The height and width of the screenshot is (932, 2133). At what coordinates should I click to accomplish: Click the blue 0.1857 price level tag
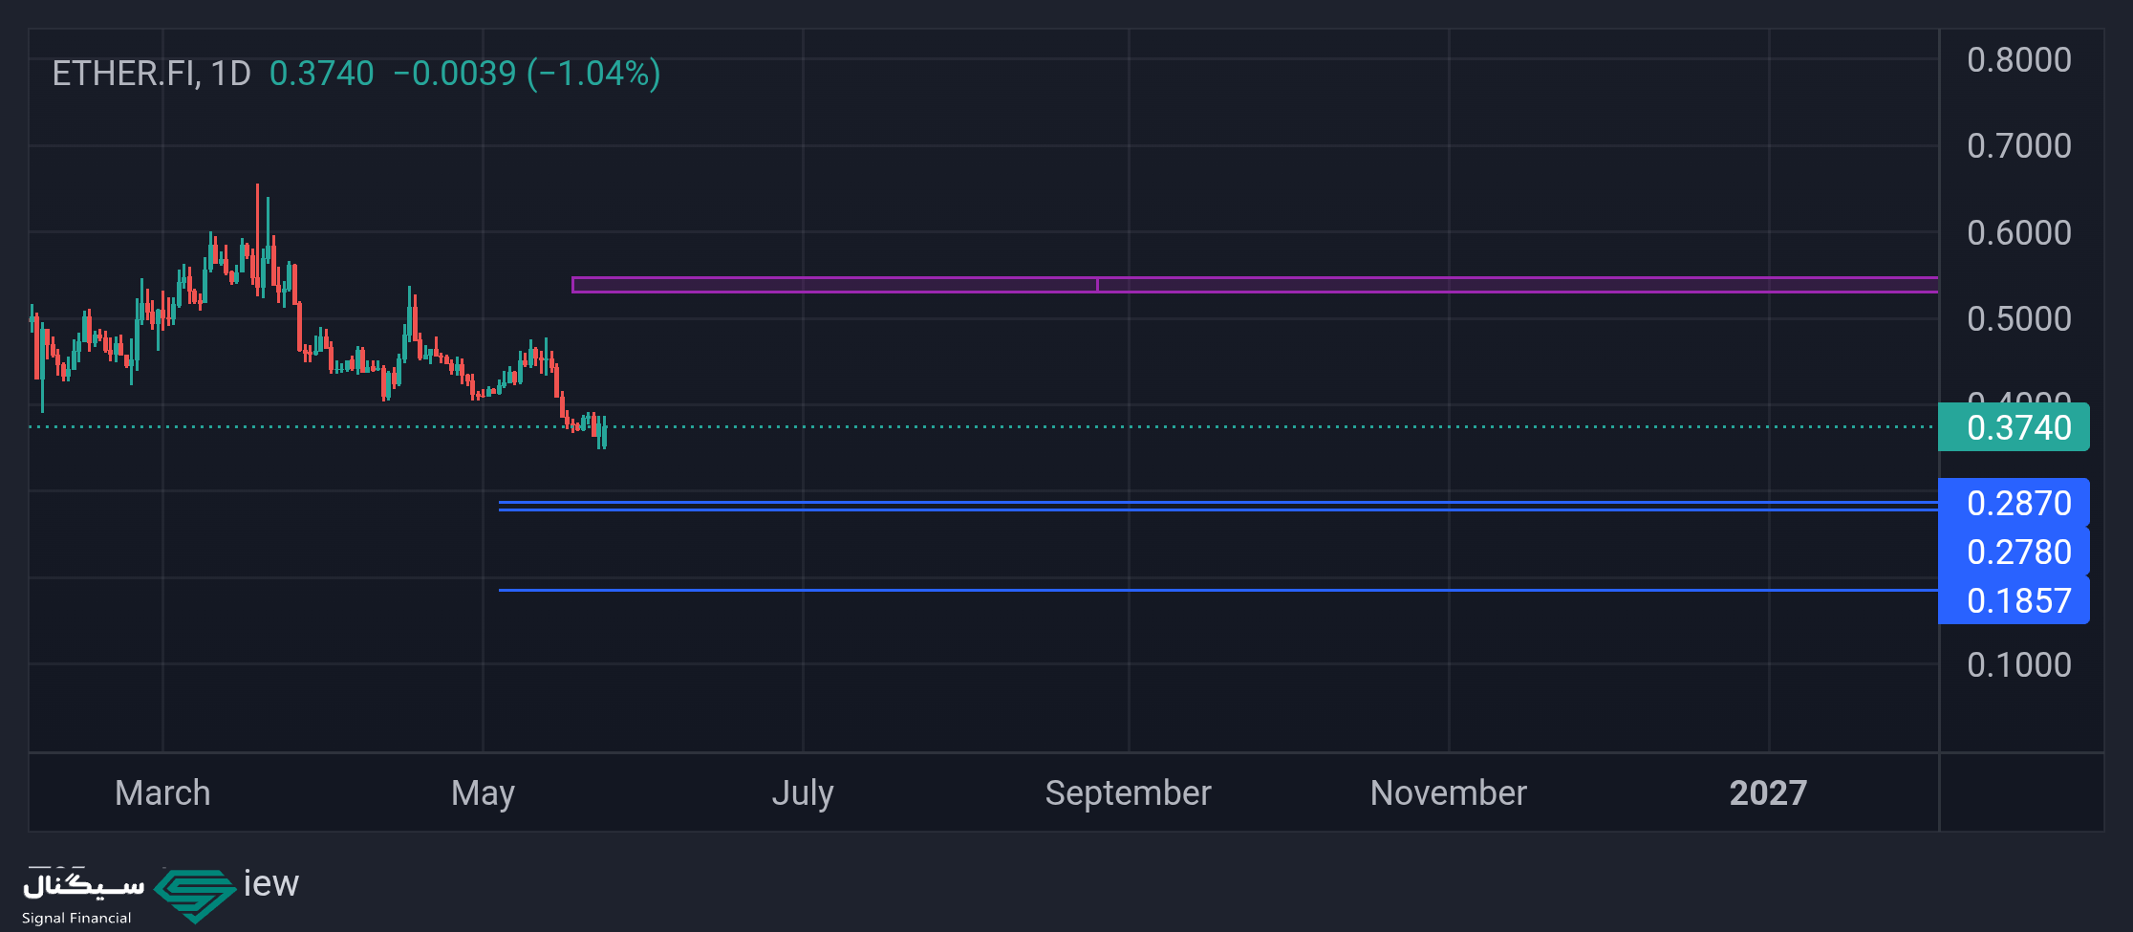(x=2014, y=600)
